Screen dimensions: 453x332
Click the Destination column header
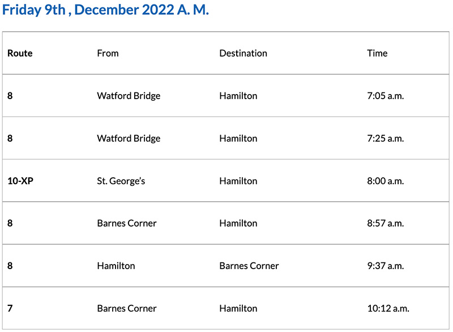pyautogui.click(x=243, y=53)
